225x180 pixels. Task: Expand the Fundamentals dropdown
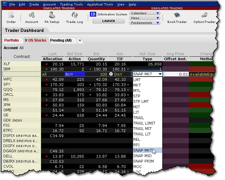pos(145,23)
